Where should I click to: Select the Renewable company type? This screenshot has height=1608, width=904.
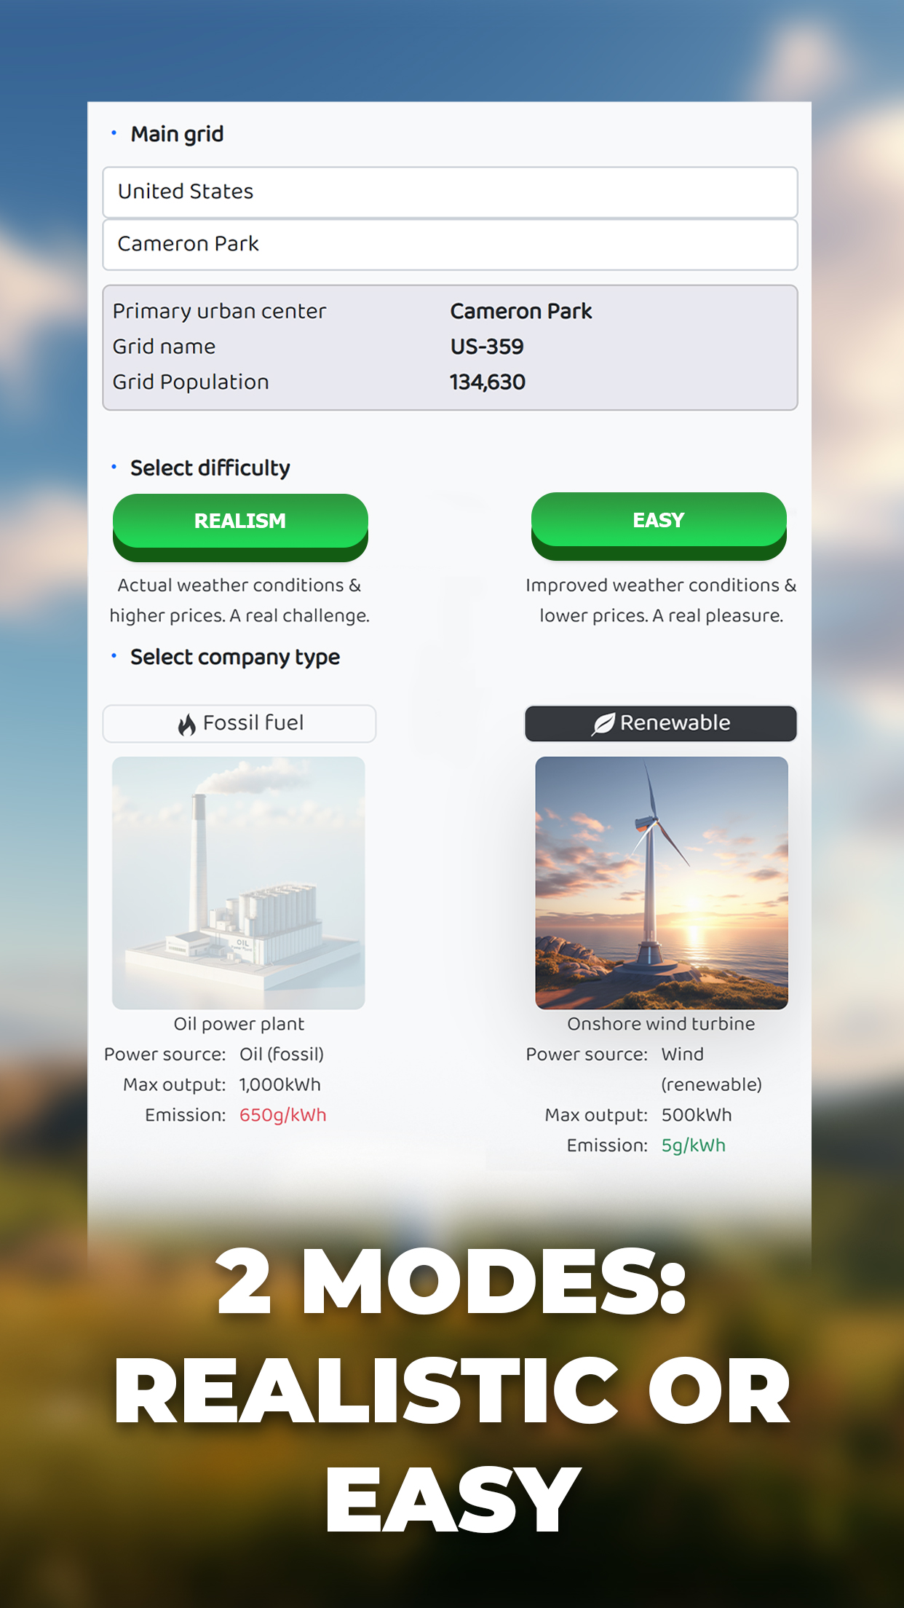pos(661,723)
